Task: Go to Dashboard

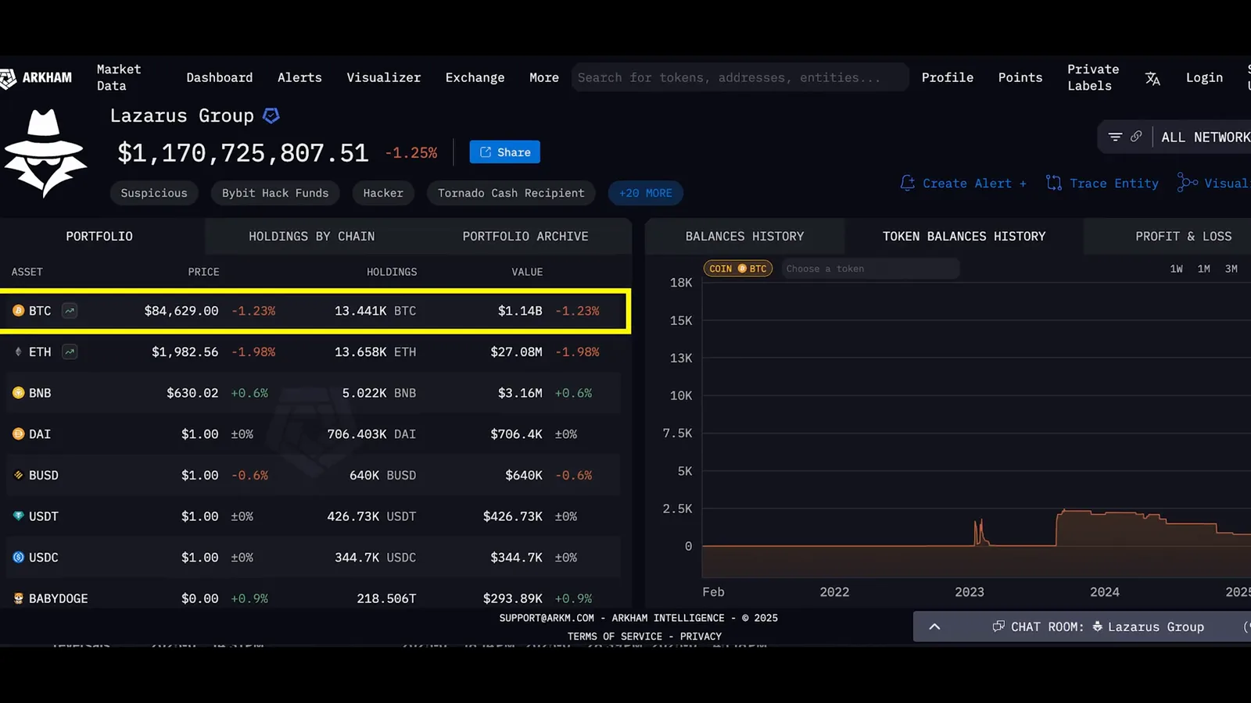Action: pyautogui.click(x=220, y=77)
